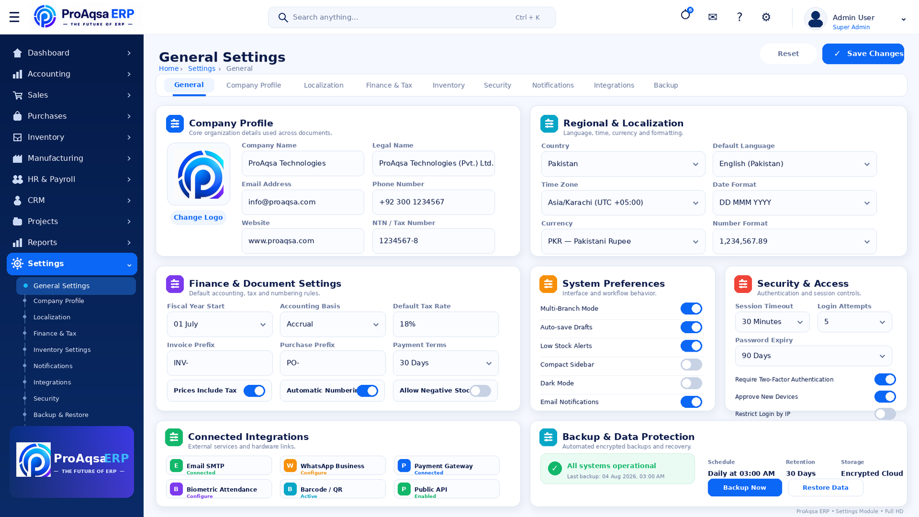This screenshot has height=517, width=919.
Task: Open the Date Format dropdown
Action: click(x=794, y=203)
